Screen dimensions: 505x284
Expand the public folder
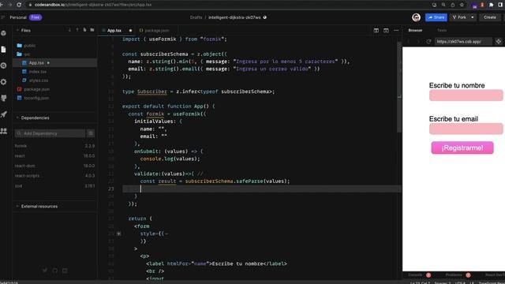pos(30,46)
